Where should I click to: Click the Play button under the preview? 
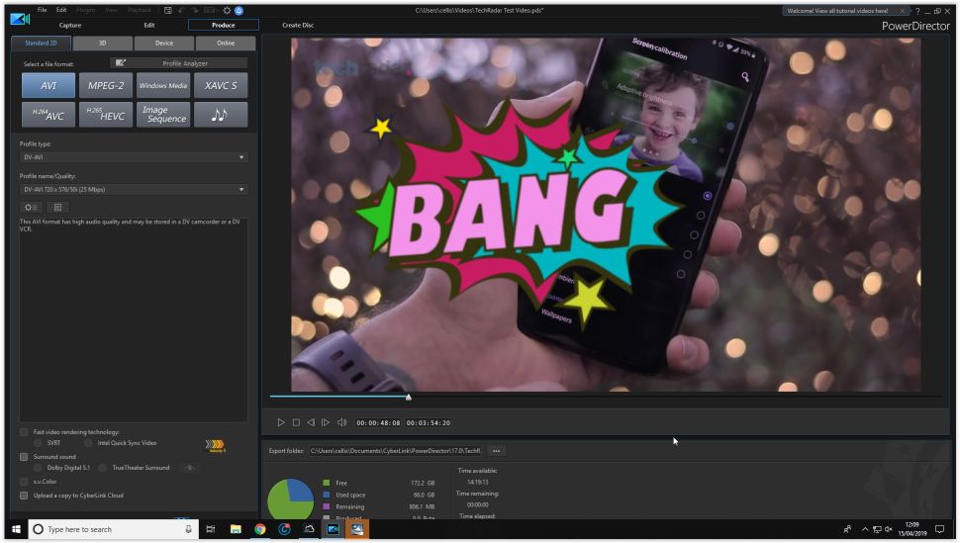tap(281, 422)
